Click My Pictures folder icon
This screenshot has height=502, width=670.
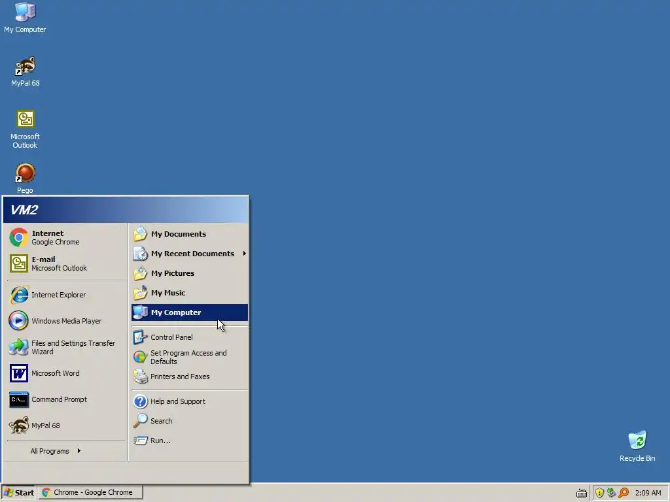[x=140, y=273]
